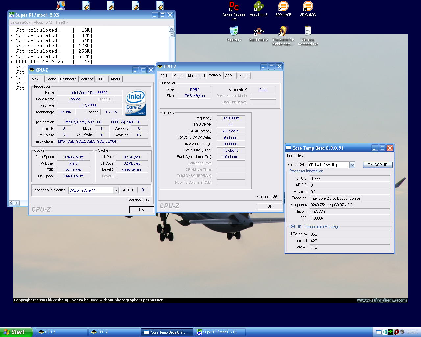This screenshot has width=421, height=337.
Task: Click the green Razer snake tray icon
Action: 390,332
